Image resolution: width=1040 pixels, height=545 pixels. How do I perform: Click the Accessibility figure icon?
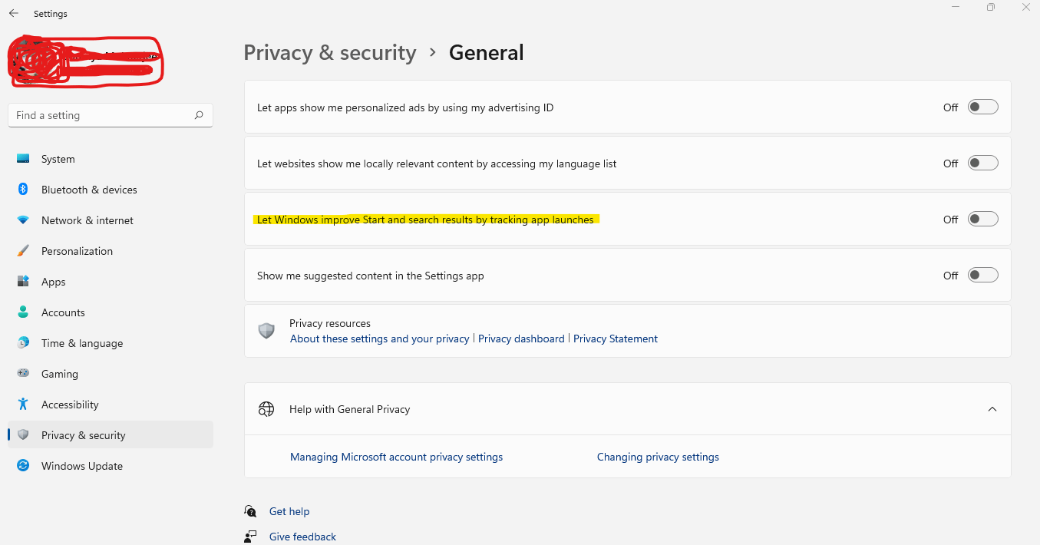(23, 405)
